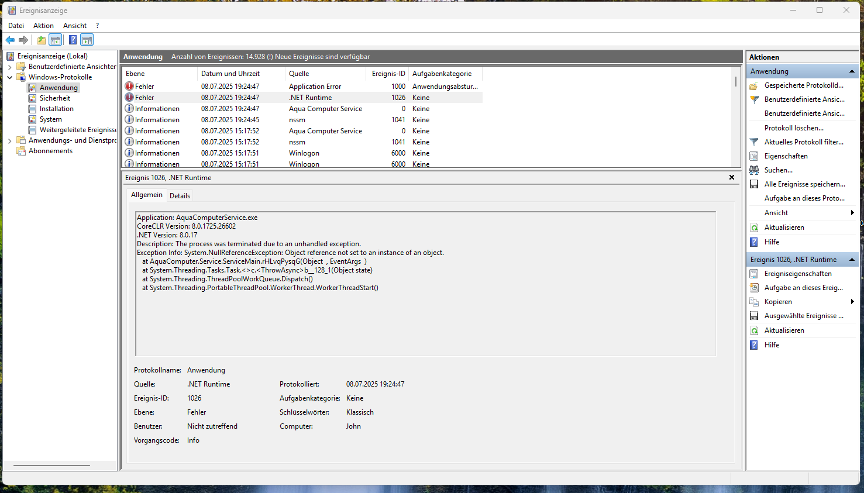864x493 pixels.
Task: Collapse the Anwendung actions section
Action: (852, 71)
